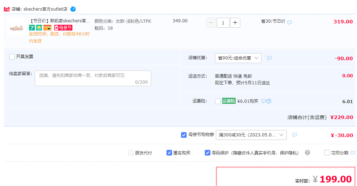
Task: Click the orange credit card badge icon
Action: point(47,28)
